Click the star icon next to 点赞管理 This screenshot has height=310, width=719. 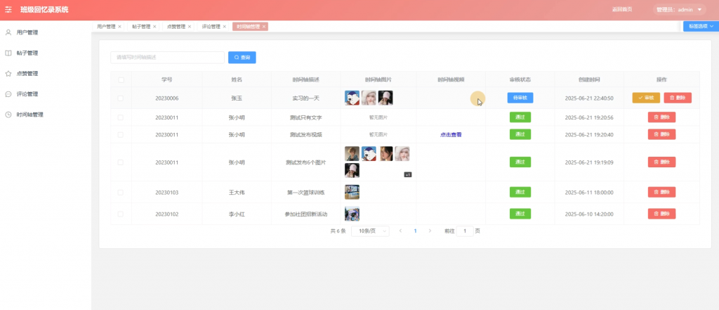tap(8, 74)
